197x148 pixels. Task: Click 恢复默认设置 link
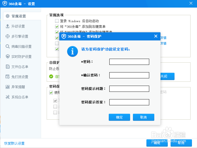(x=14, y=143)
